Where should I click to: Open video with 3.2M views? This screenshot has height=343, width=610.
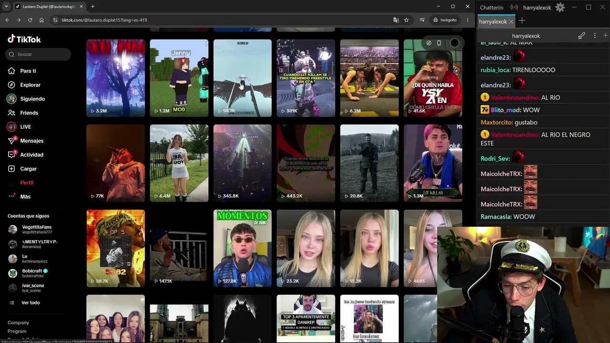[x=115, y=78]
